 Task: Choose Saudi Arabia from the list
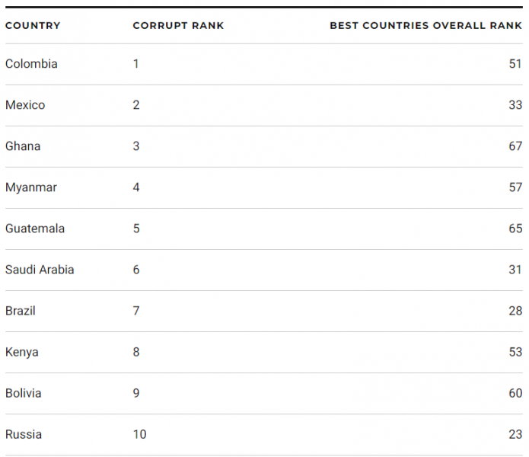point(40,270)
